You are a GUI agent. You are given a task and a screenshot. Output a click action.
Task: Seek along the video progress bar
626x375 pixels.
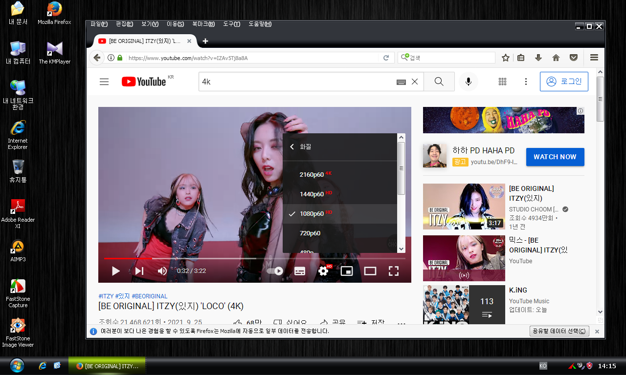(x=254, y=258)
